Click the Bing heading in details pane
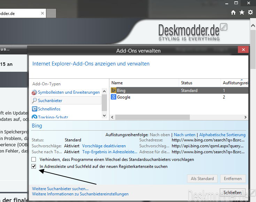Viewport: 256px width, 202px height. pyautogui.click(x=37, y=126)
